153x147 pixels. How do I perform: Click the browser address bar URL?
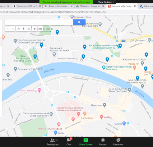click(x=53, y=12)
